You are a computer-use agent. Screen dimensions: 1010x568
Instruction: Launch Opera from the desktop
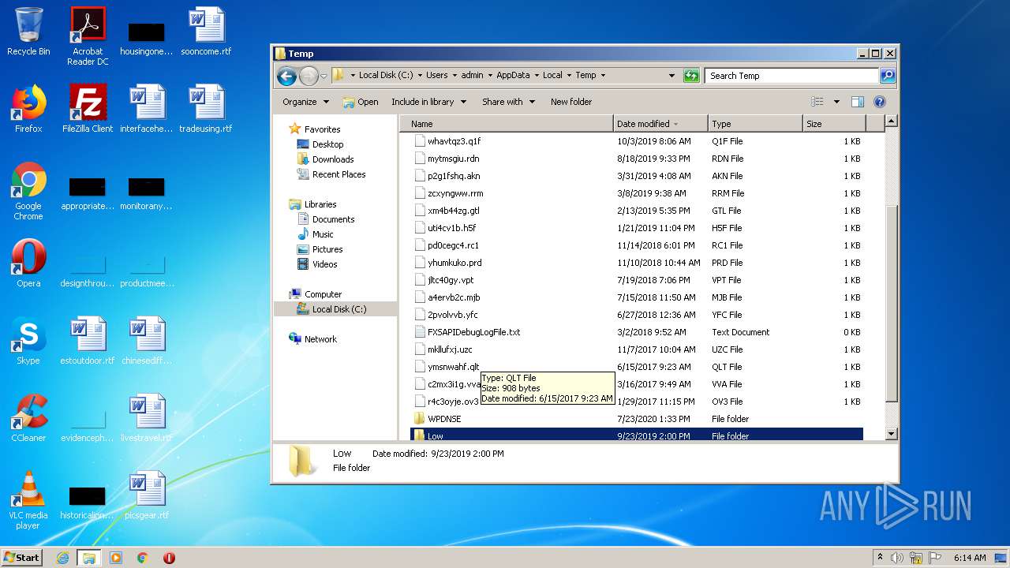[28, 263]
